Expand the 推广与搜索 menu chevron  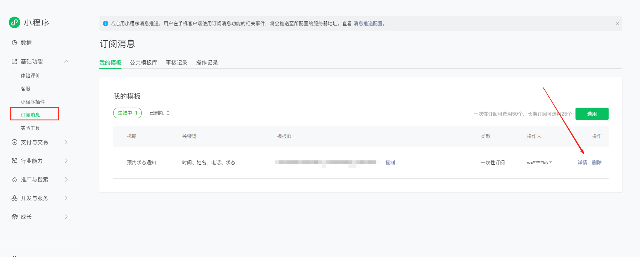coord(66,179)
